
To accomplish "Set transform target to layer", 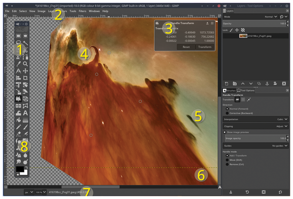I will click(x=237, y=99).
